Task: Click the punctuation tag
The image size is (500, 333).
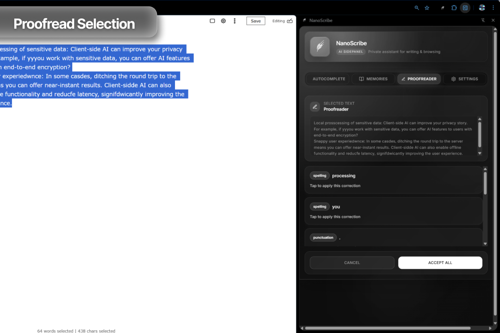Action: click(323, 237)
